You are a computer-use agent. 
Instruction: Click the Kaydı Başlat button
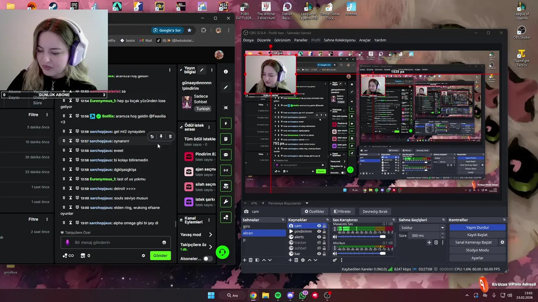[477, 235]
